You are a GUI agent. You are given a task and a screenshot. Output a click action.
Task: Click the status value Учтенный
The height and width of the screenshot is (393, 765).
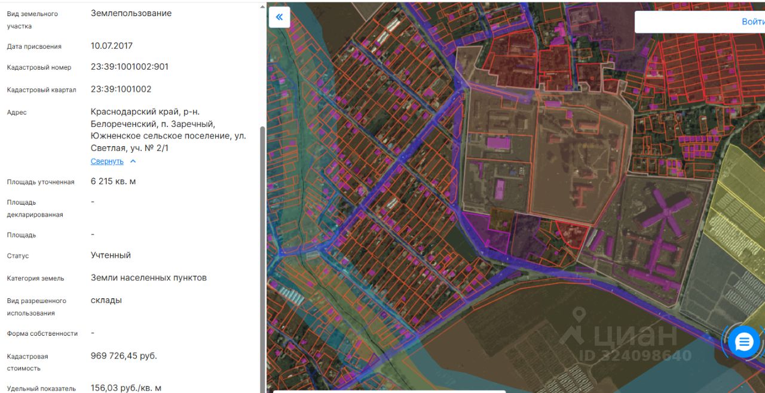pos(111,255)
